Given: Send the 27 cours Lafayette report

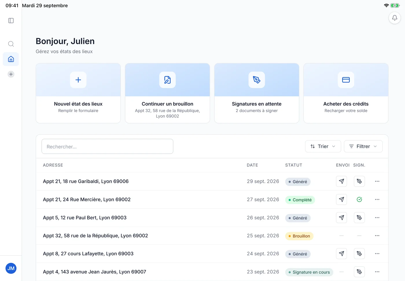Looking at the screenshot, I should [x=342, y=254].
